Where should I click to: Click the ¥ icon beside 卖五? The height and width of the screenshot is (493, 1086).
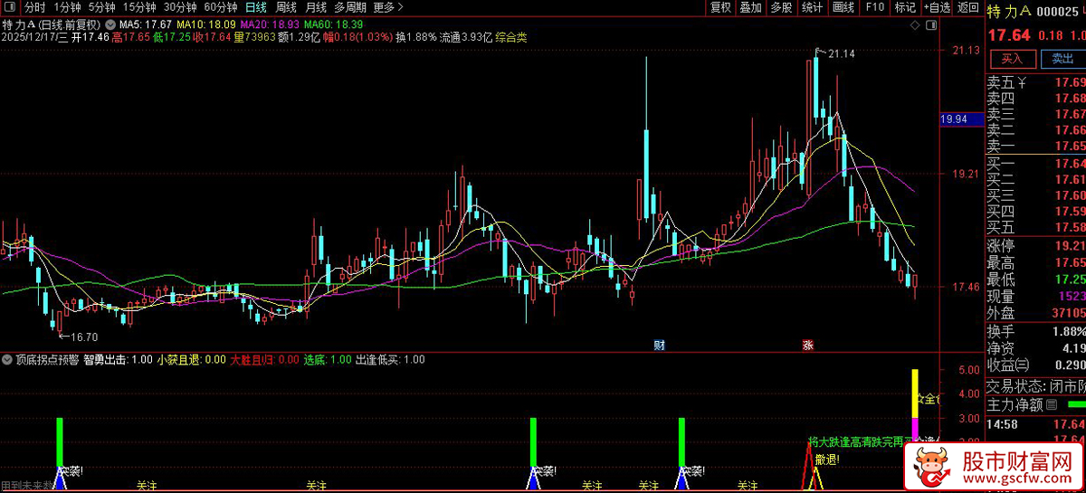pyautogui.click(x=1023, y=82)
